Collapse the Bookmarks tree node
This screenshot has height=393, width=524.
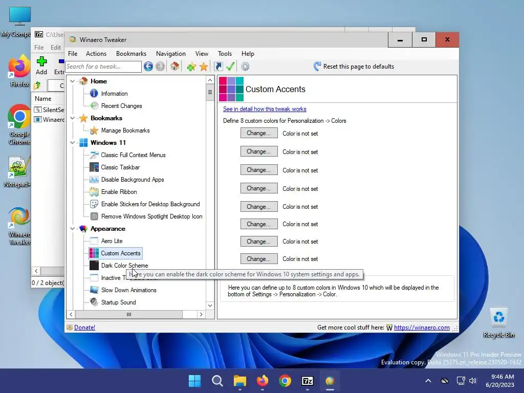pos(72,118)
